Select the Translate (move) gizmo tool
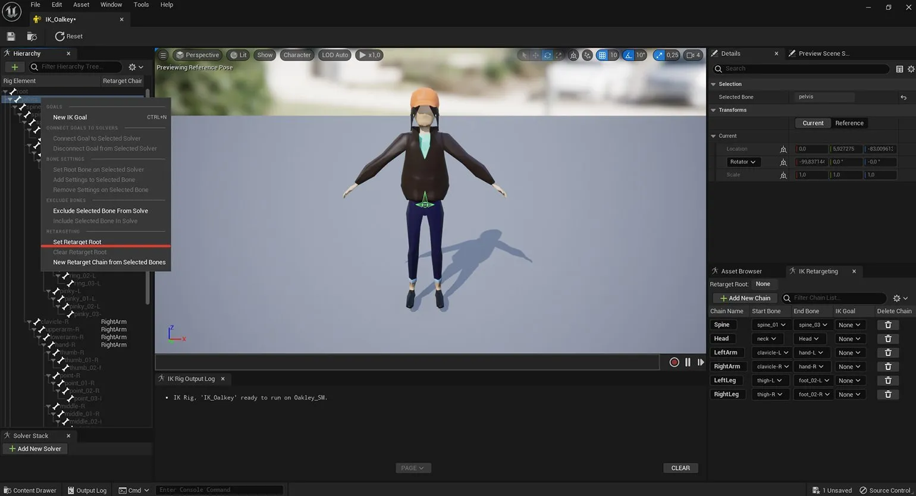Viewport: 916px width, 496px height. coord(535,55)
